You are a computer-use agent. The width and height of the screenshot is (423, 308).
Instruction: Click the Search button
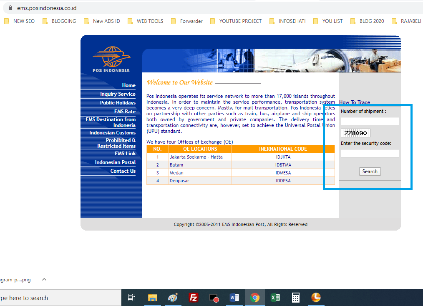click(x=370, y=171)
